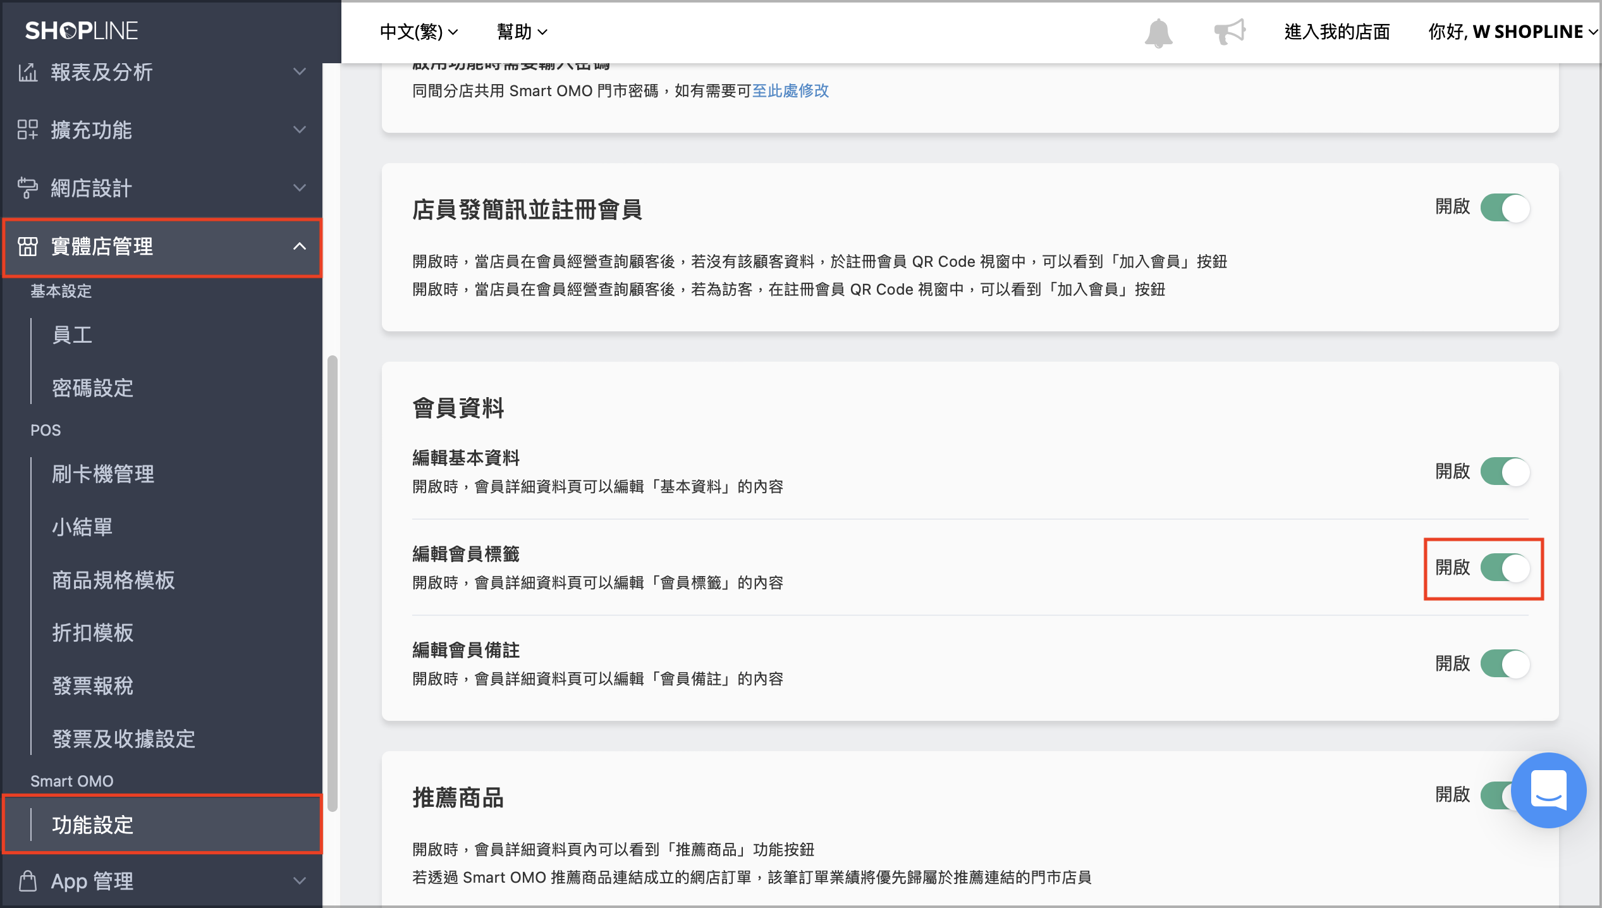The height and width of the screenshot is (908, 1602).
Task: Toggle the 編輯會員標籤 switch
Action: 1505,568
